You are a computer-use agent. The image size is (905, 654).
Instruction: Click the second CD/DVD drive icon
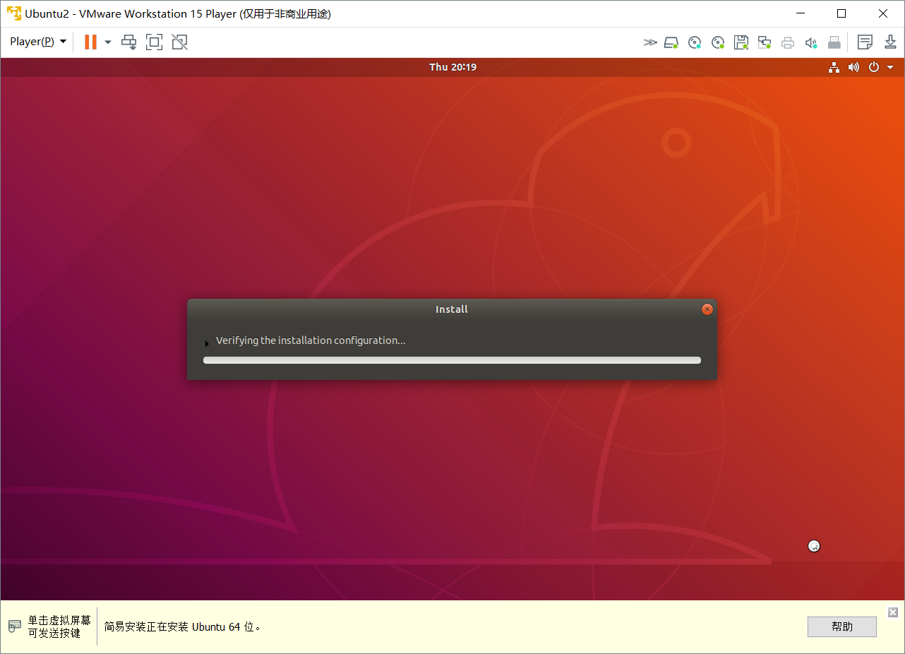tap(718, 42)
